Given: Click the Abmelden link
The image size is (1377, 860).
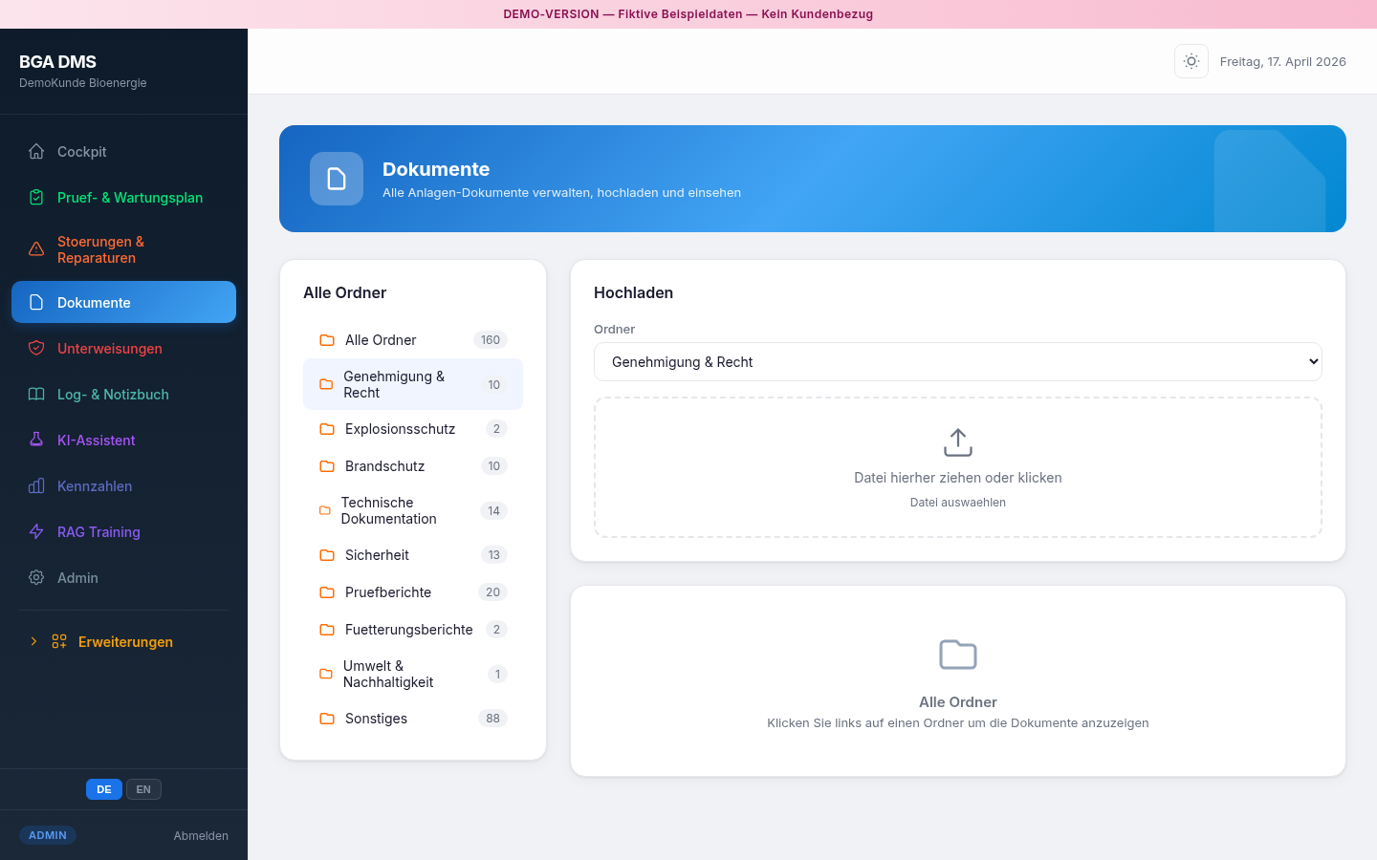Looking at the screenshot, I should 201,836.
